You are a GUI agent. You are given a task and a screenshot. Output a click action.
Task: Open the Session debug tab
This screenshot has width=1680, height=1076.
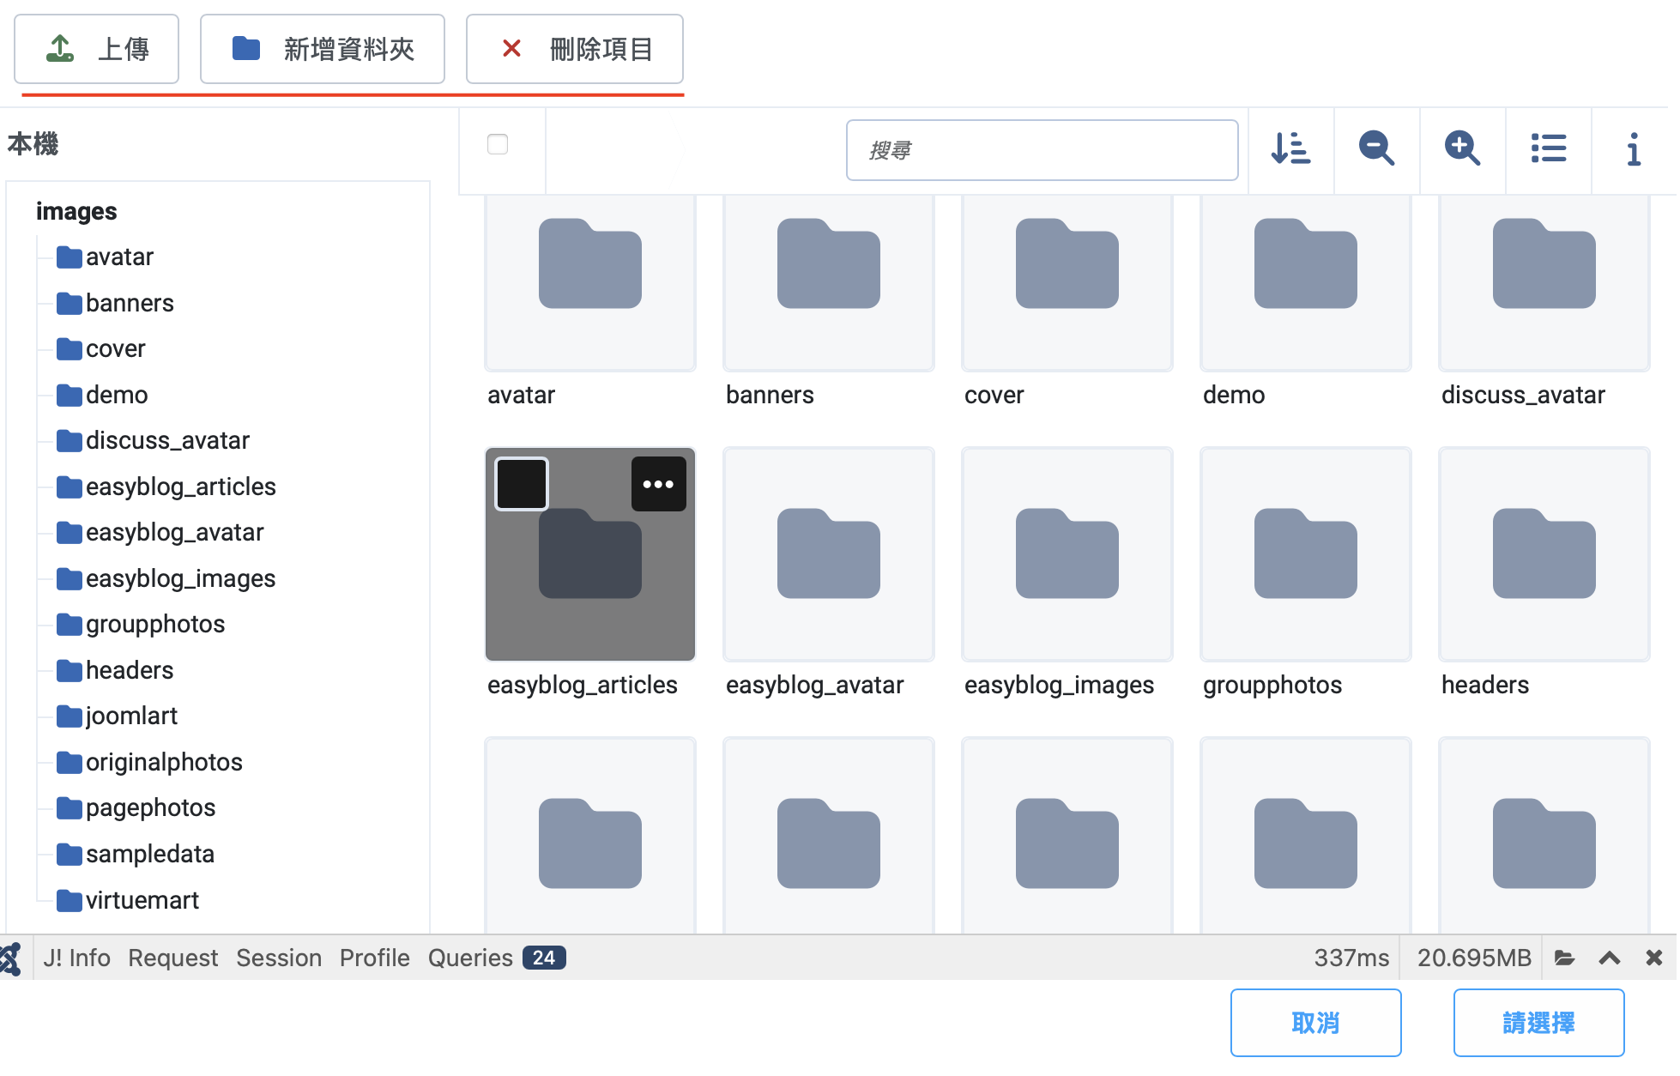click(x=279, y=958)
